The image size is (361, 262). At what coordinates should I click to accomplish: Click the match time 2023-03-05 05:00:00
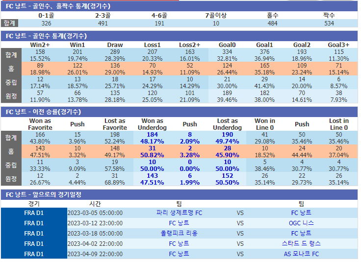click(95, 213)
